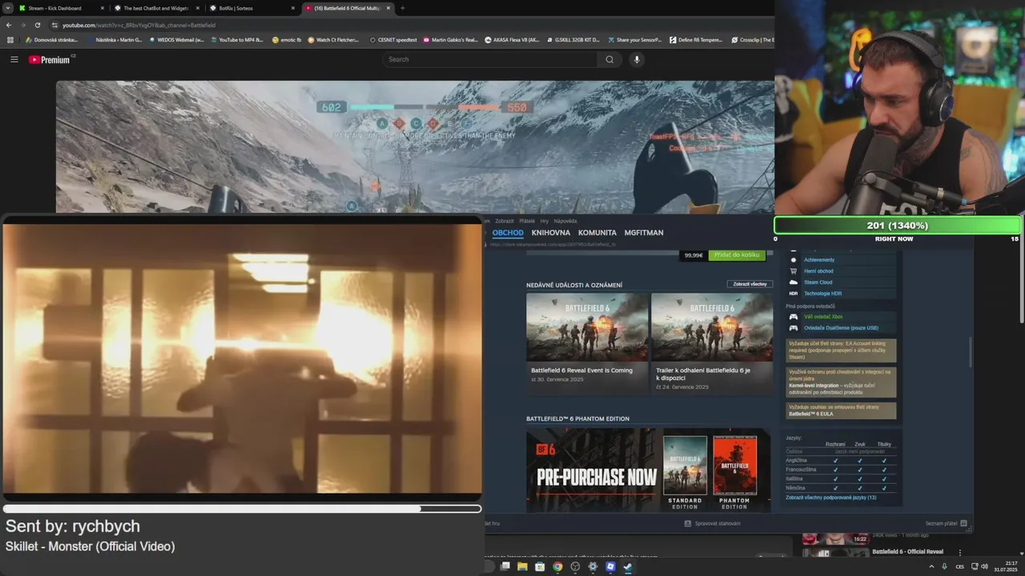Image resolution: width=1025 pixels, height=576 pixels.
Task: Click the Skillet Monster video overlay
Action: tap(242, 358)
